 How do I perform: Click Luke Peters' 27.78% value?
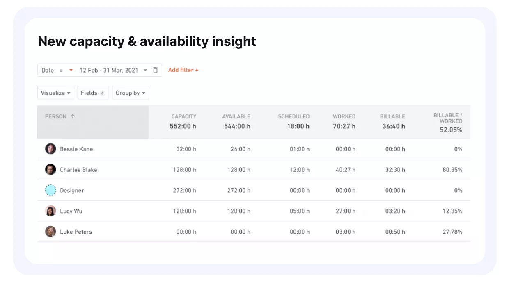coord(452,232)
